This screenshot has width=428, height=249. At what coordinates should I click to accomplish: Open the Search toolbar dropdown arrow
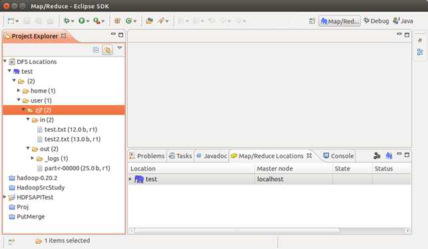(x=167, y=21)
